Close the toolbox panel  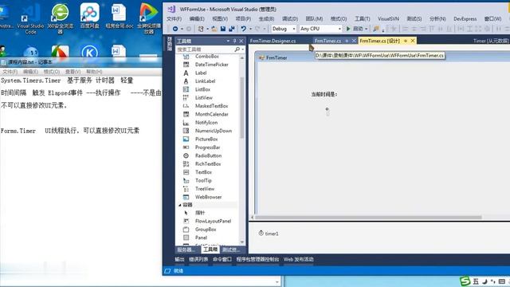pos(241,41)
